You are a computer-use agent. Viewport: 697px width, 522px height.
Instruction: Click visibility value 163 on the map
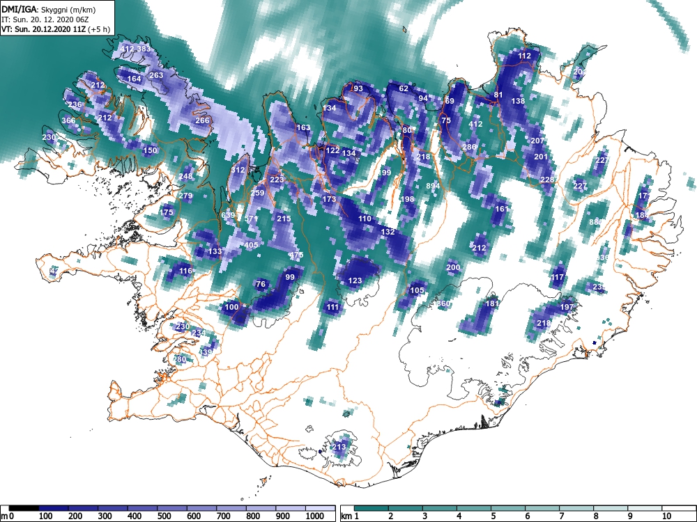[303, 127]
